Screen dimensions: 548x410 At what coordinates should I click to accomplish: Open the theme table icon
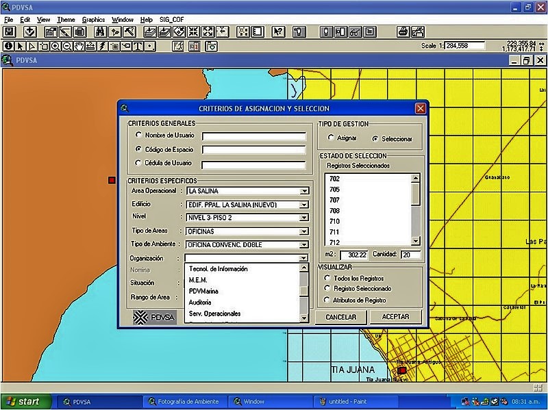pos(80,32)
